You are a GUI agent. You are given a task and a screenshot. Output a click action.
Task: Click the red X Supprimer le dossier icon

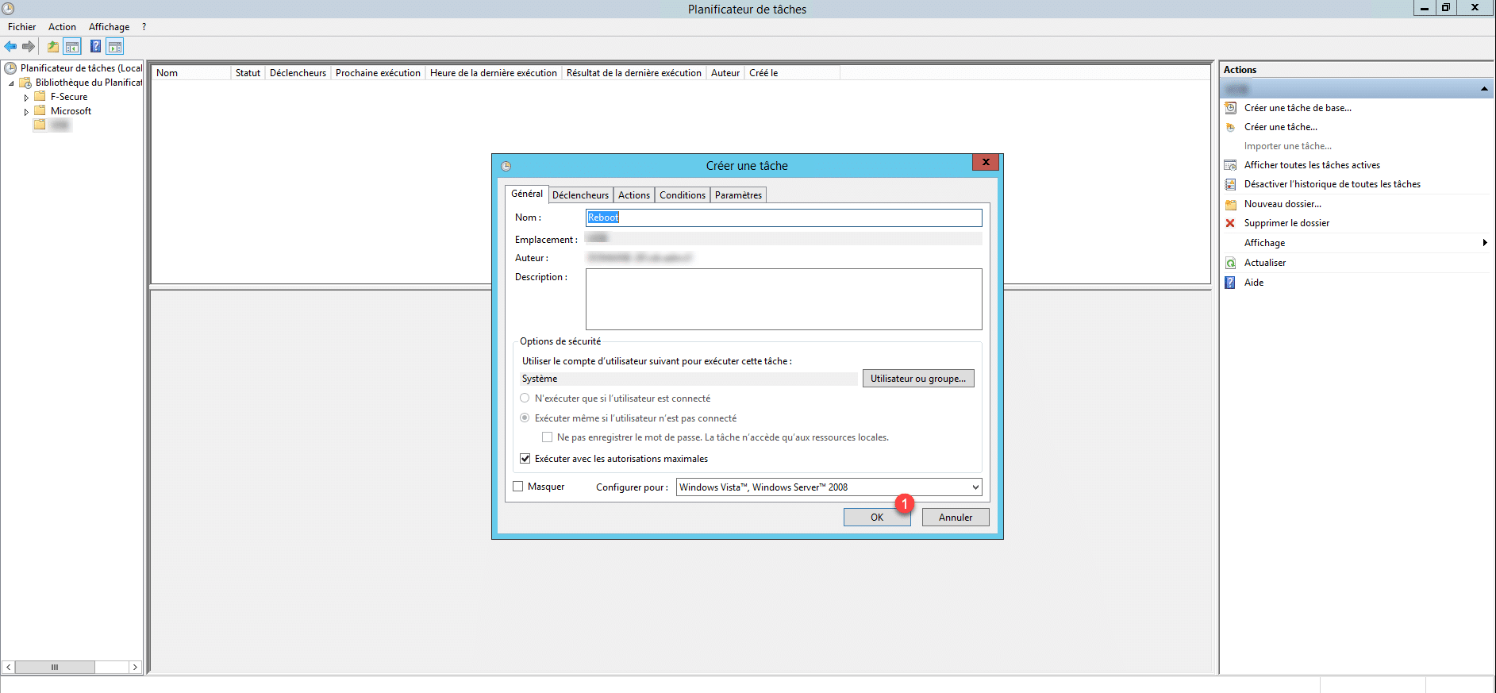[x=1230, y=223]
